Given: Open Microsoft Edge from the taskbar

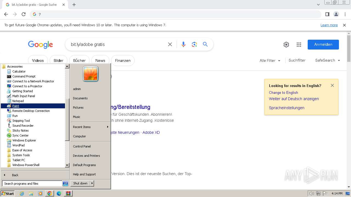Looking at the screenshot, I should [x=59, y=193].
